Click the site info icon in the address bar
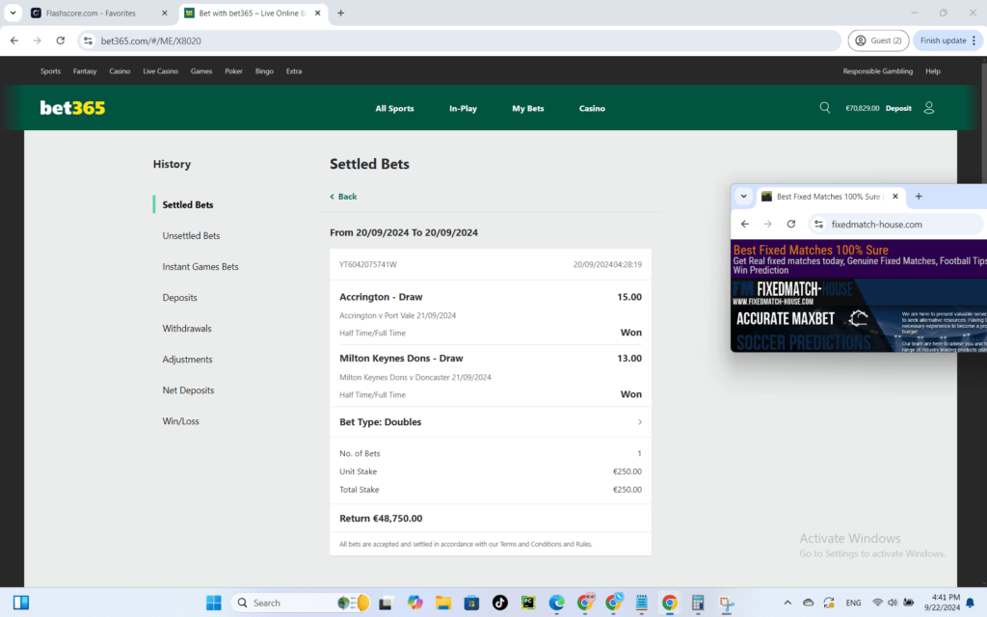987x617 pixels. point(88,40)
